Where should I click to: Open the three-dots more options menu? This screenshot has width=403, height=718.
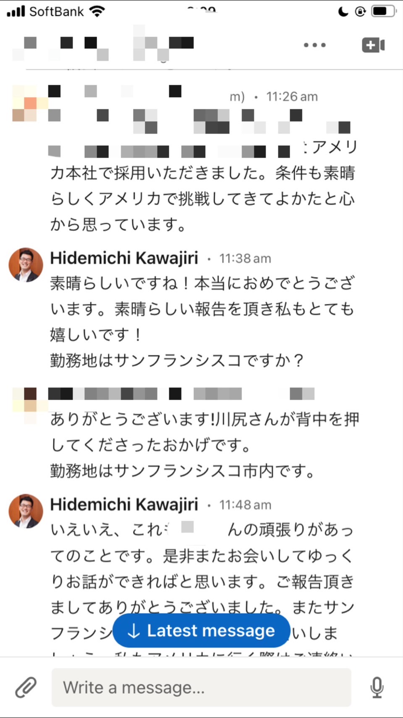coord(314,45)
